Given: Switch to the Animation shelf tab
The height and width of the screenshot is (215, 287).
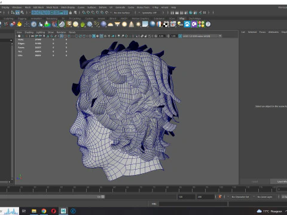Looking at the screenshot, I should pyautogui.click(x=36, y=19).
